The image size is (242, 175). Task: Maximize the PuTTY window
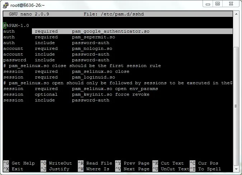218,4
